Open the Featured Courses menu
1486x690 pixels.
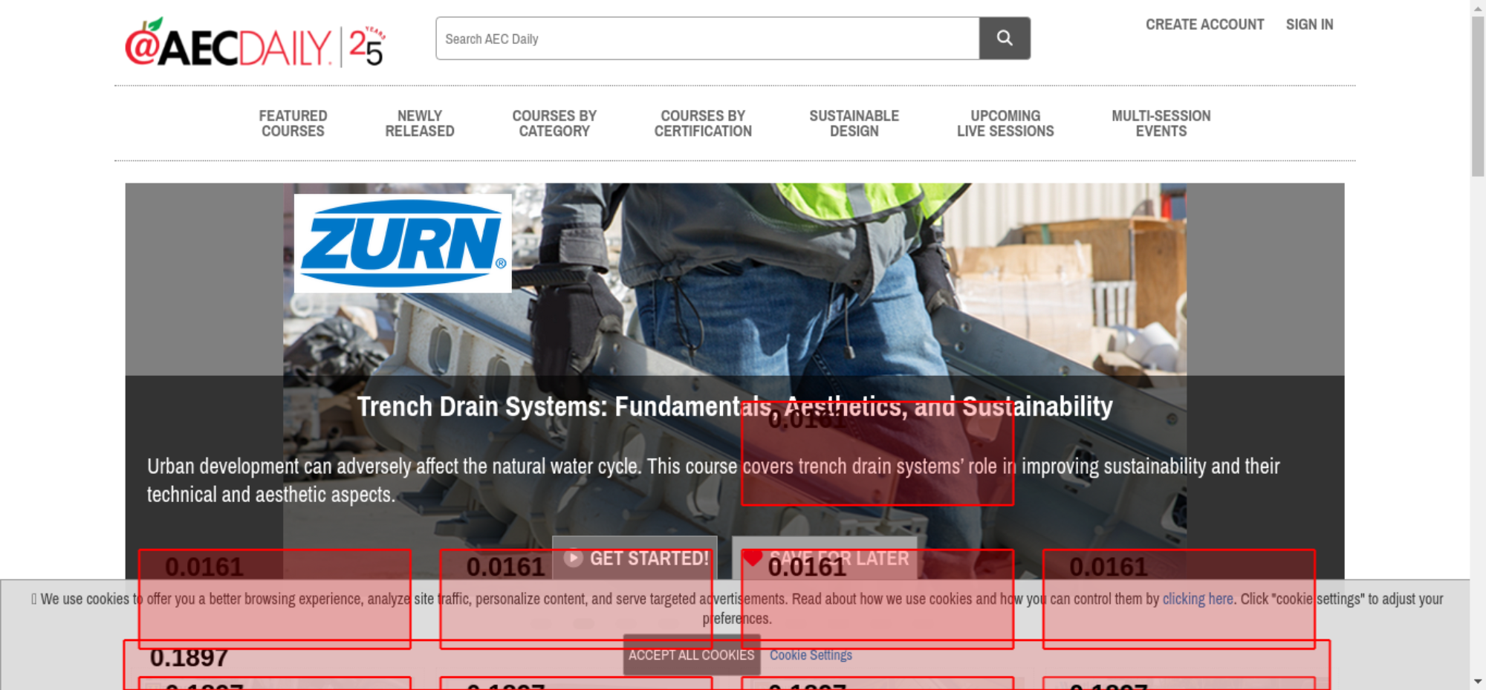(x=293, y=123)
